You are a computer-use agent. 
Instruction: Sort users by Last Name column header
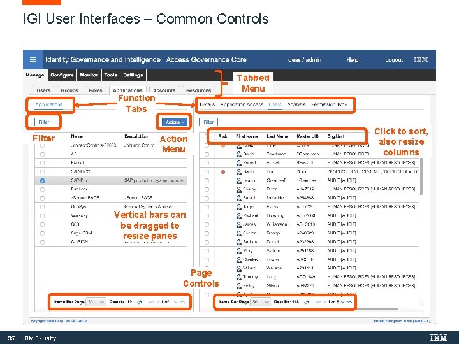(x=277, y=136)
